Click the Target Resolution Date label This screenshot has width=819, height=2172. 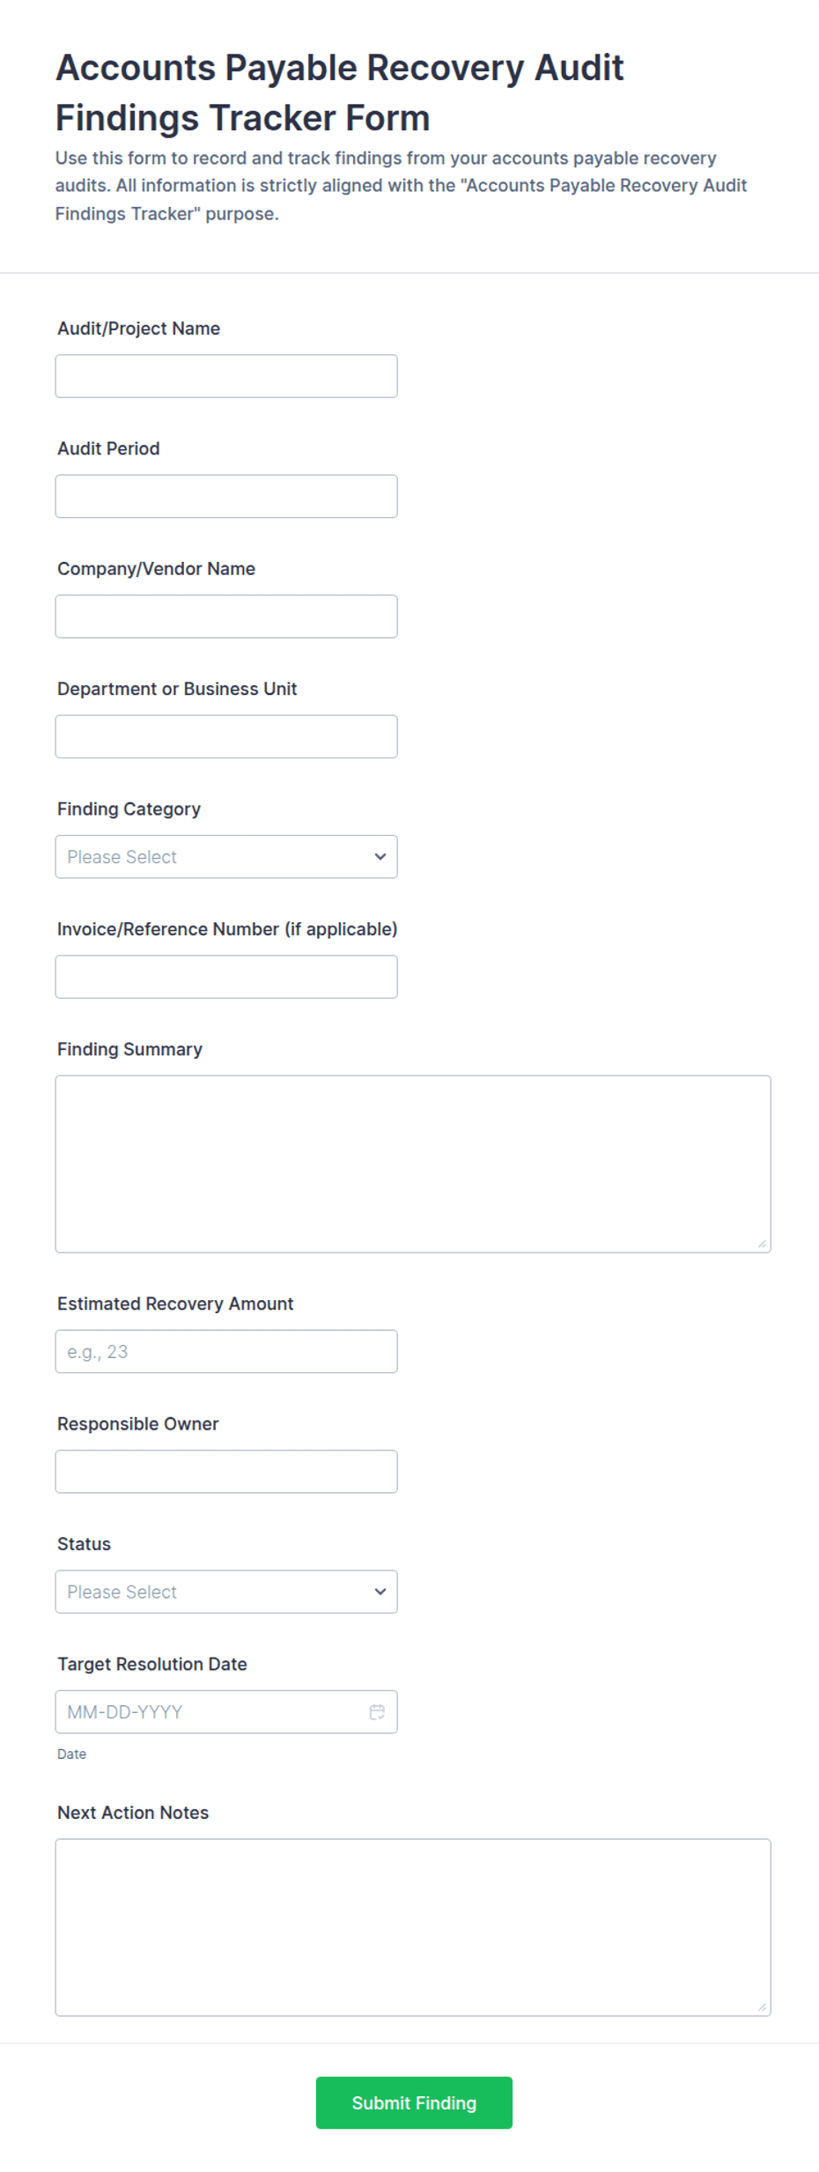coord(152,1664)
